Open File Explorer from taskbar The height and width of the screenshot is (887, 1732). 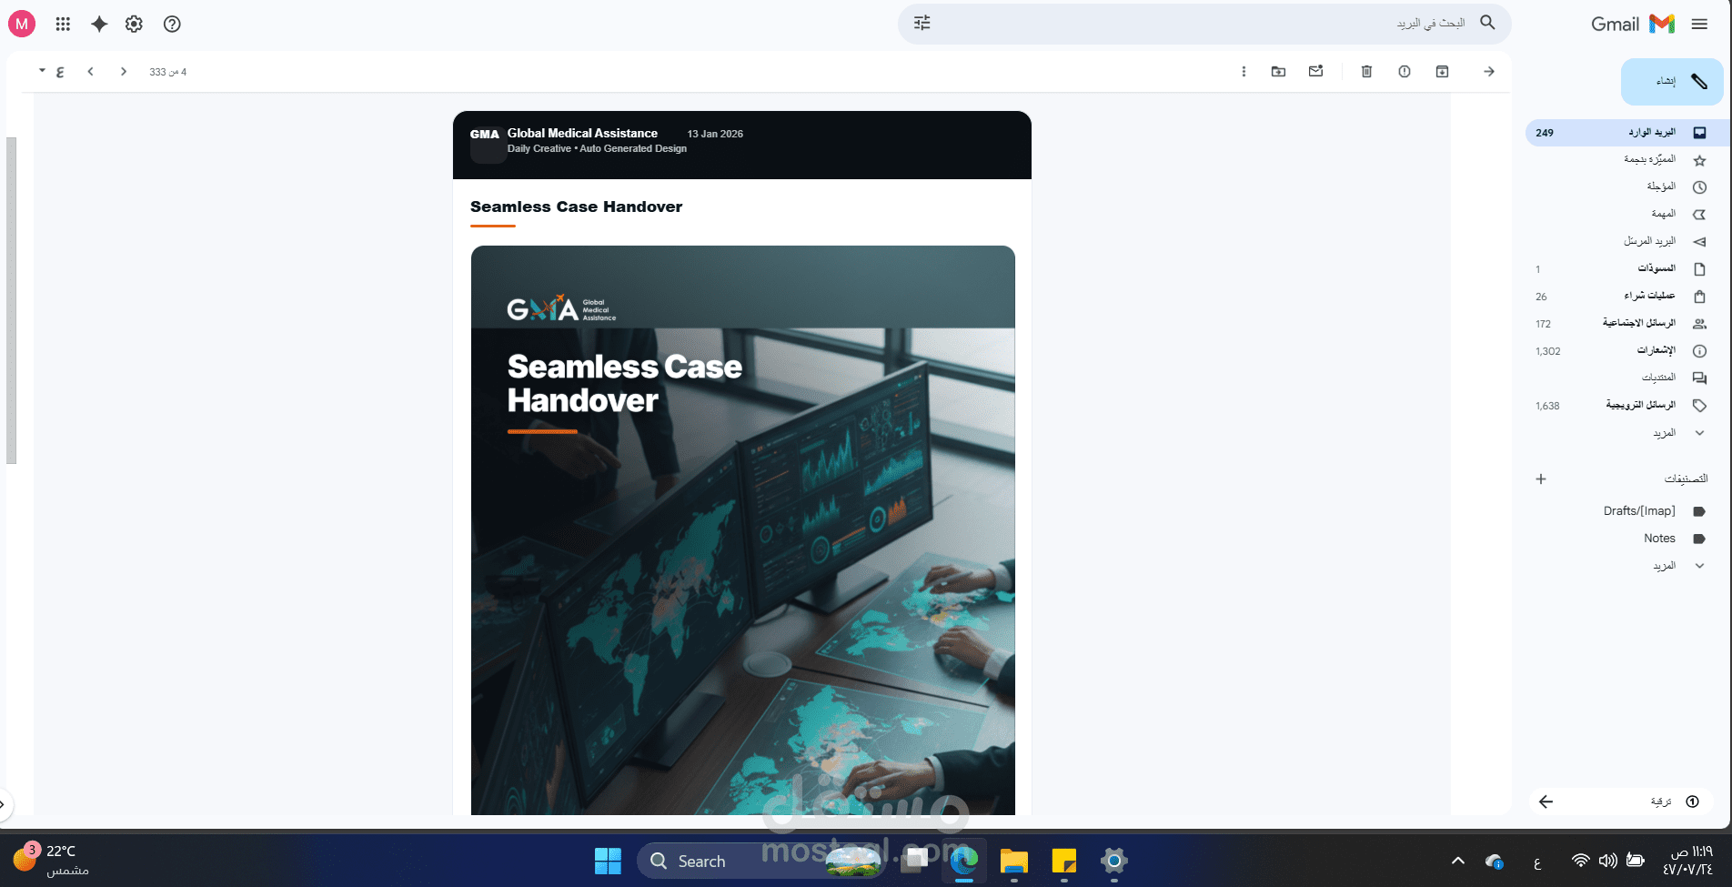(x=1013, y=861)
